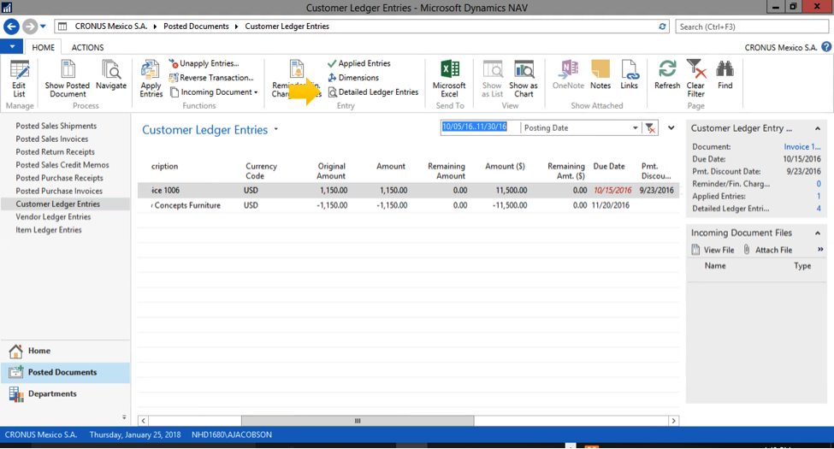Click the 10/15/2016 due date cell

612,190
